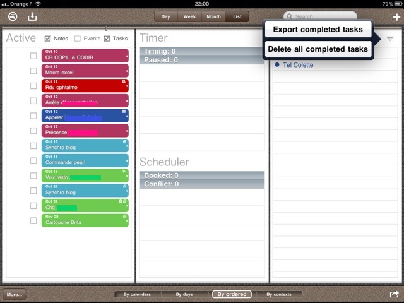Tap the share arrow icon at bottom right

(395, 294)
